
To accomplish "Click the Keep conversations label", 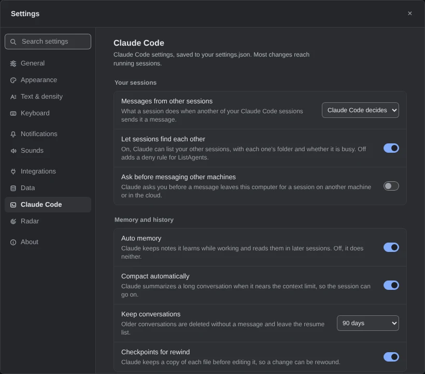I will click(x=151, y=314).
